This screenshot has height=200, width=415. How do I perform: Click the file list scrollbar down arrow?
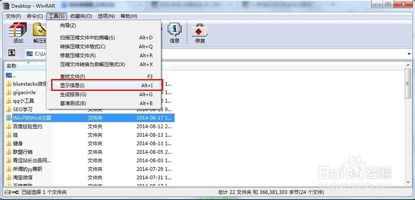click(x=408, y=183)
